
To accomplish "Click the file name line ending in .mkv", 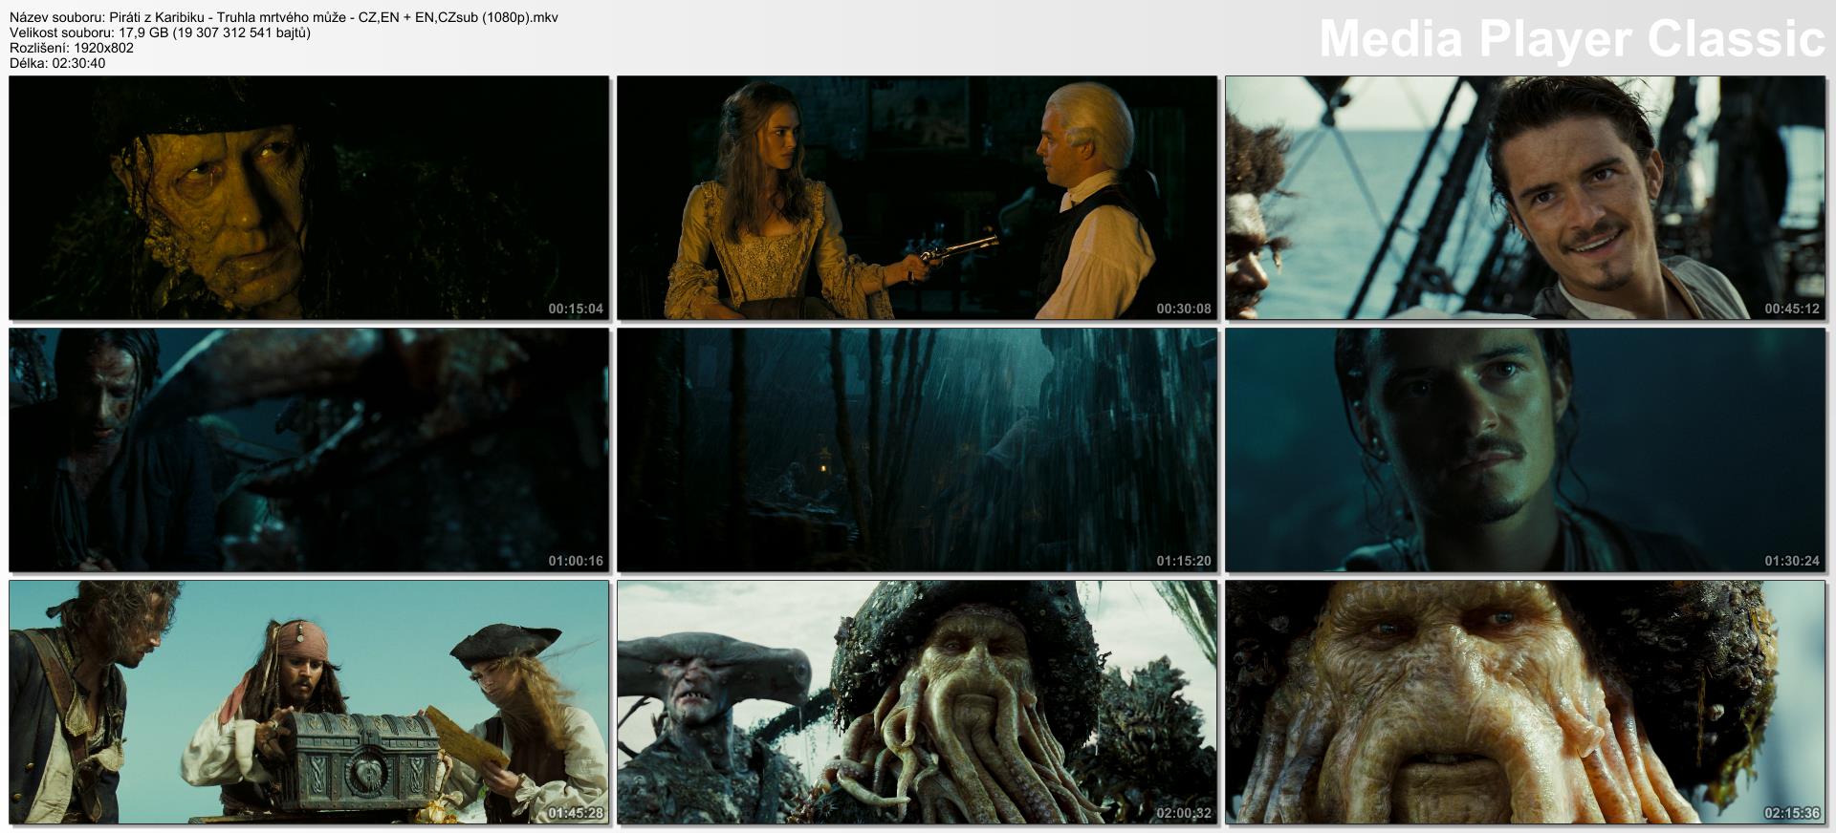I will click(x=284, y=17).
